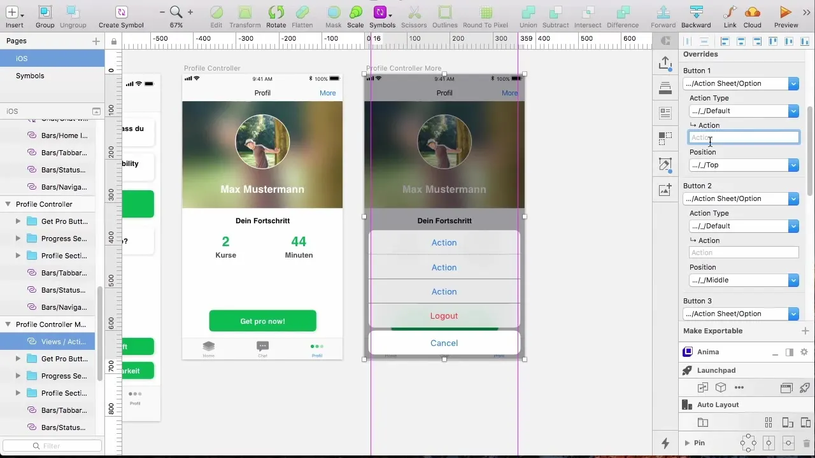Toggle the Anima panel layout icon
Viewport: 815px width, 458px height.
(790, 352)
